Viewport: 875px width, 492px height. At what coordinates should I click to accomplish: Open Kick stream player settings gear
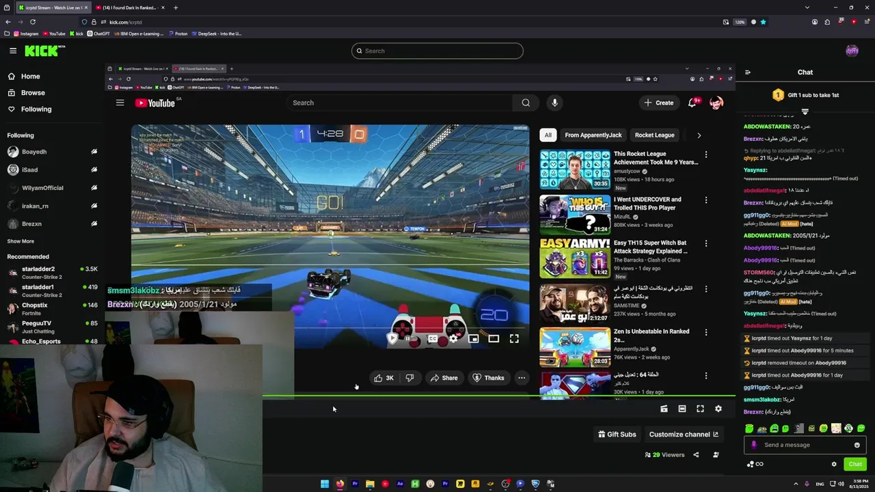point(718,409)
